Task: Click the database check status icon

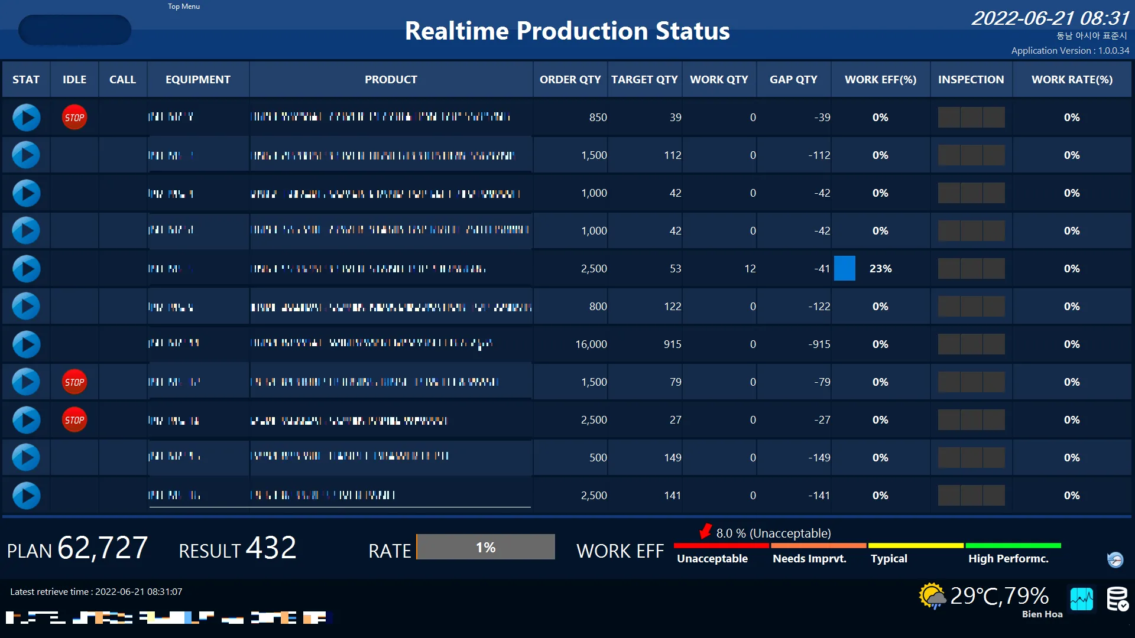Action: click(x=1117, y=599)
